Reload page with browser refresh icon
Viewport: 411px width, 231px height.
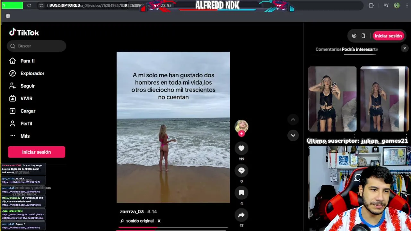(x=29, y=5)
